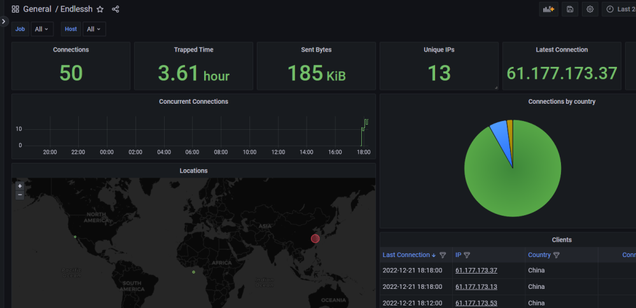This screenshot has width=636, height=308.
Task: Open the Host variable All dropdown
Action: [94, 29]
